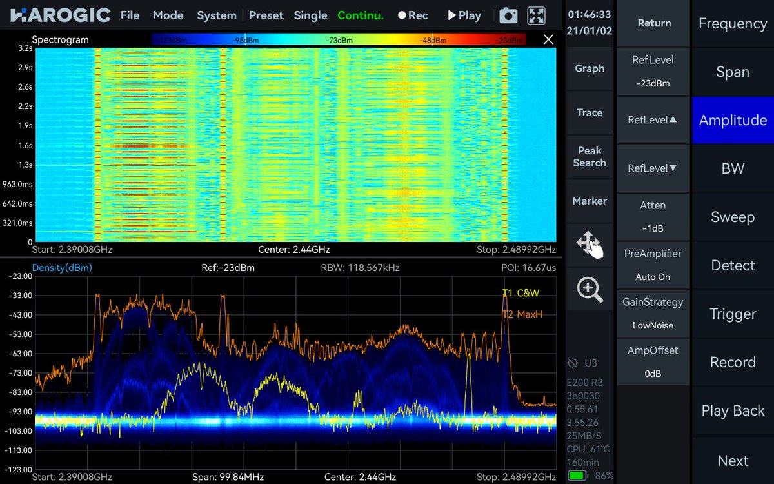Screen dimensions: 774x484
Task: Click the Ref:-23dBm readout
Action: pos(228,267)
